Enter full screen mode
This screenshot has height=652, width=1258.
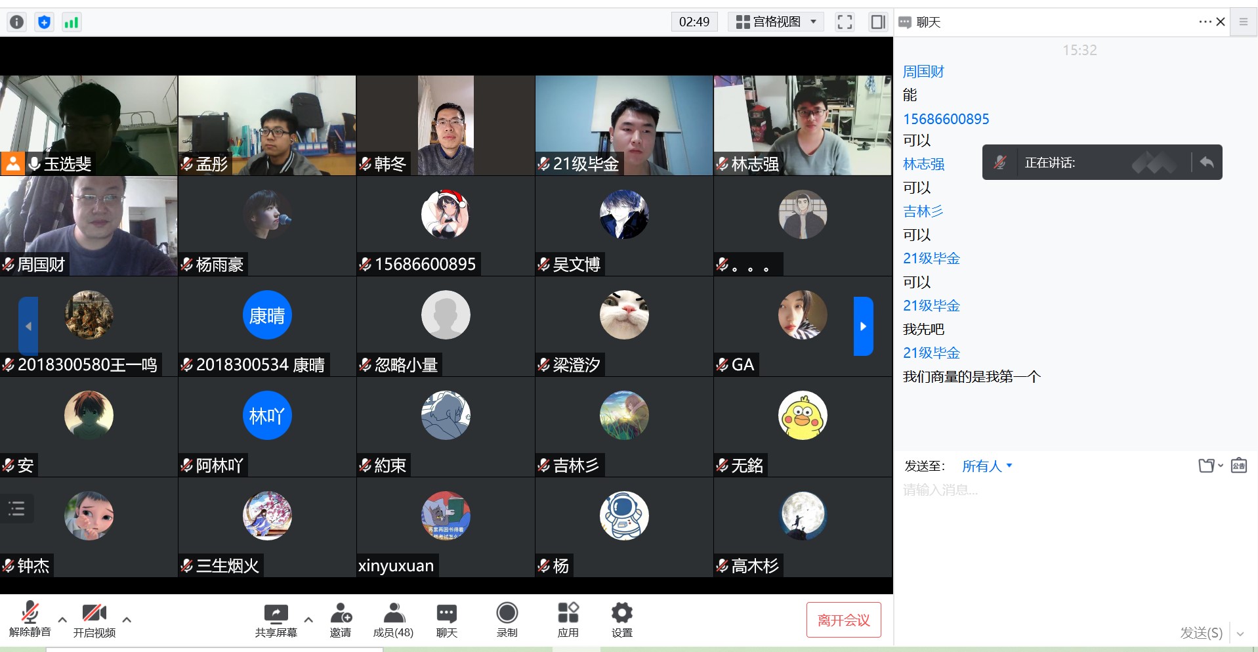click(x=845, y=22)
